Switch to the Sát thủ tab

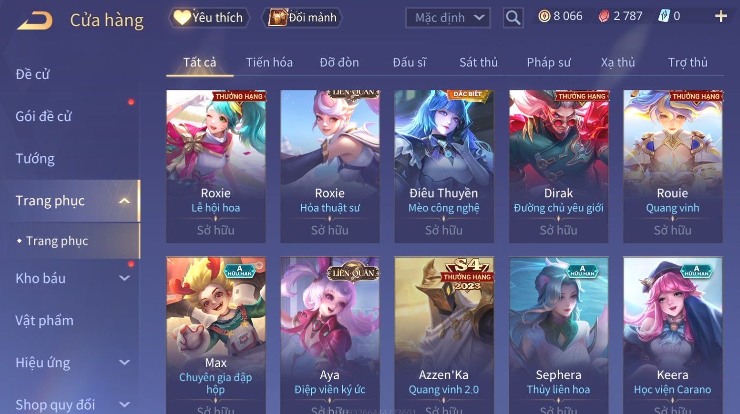(x=479, y=62)
